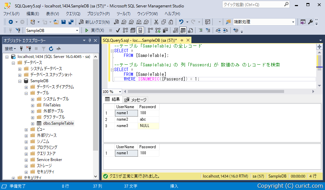Click the New Project icon
Image resolution: width=325 pixels, height=190 pixels.
point(32,22)
